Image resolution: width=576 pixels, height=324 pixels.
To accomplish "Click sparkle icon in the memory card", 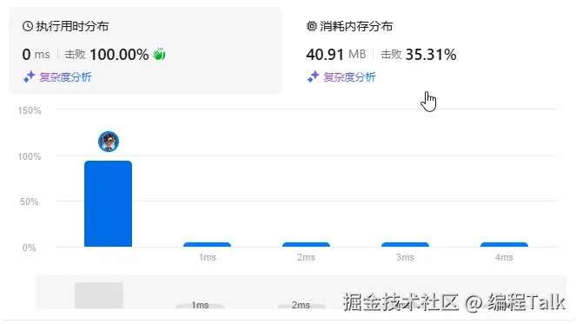I will (313, 76).
